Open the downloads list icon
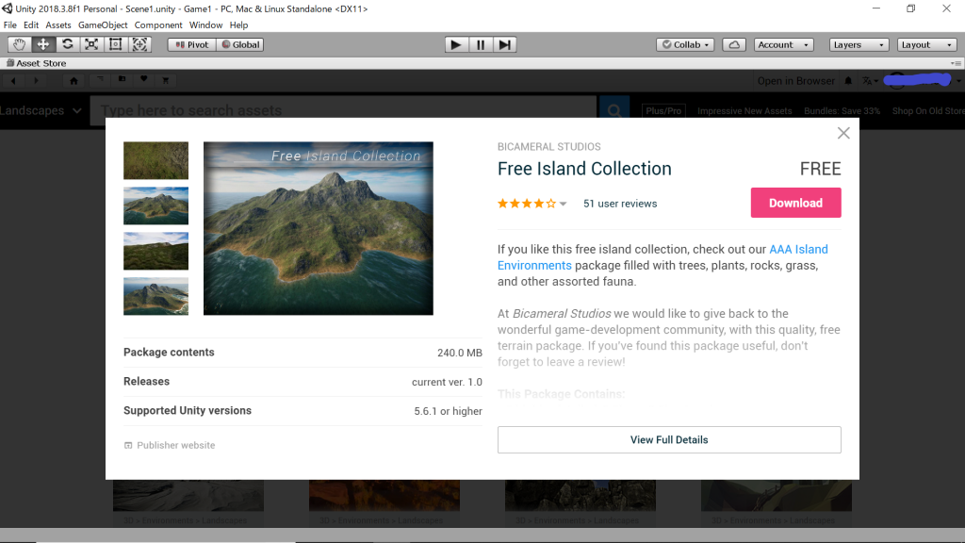The image size is (965, 543). pos(99,79)
